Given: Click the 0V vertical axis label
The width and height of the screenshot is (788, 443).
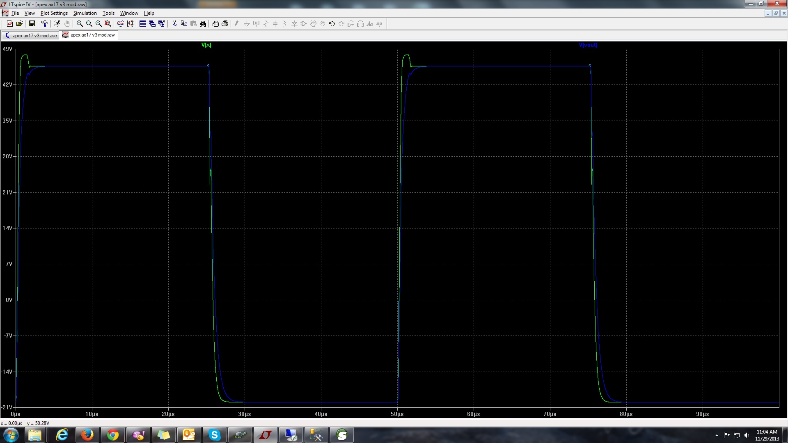Looking at the screenshot, I should pyautogui.click(x=9, y=300).
